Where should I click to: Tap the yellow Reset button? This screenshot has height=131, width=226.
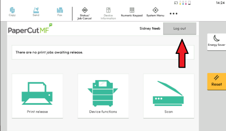217,81
